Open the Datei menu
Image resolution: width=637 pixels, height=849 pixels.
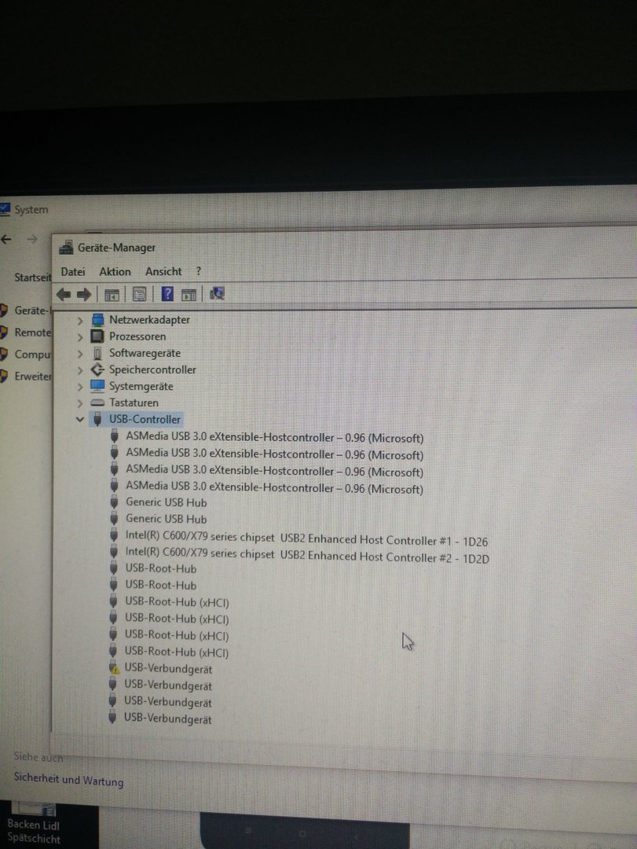point(73,272)
